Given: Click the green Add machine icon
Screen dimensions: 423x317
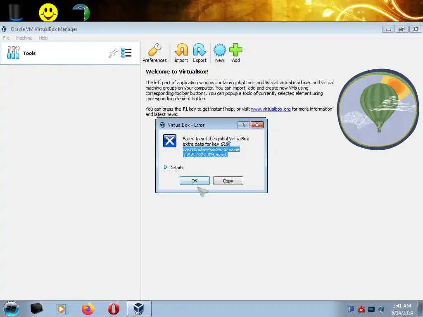Looking at the screenshot, I should click(x=236, y=53).
